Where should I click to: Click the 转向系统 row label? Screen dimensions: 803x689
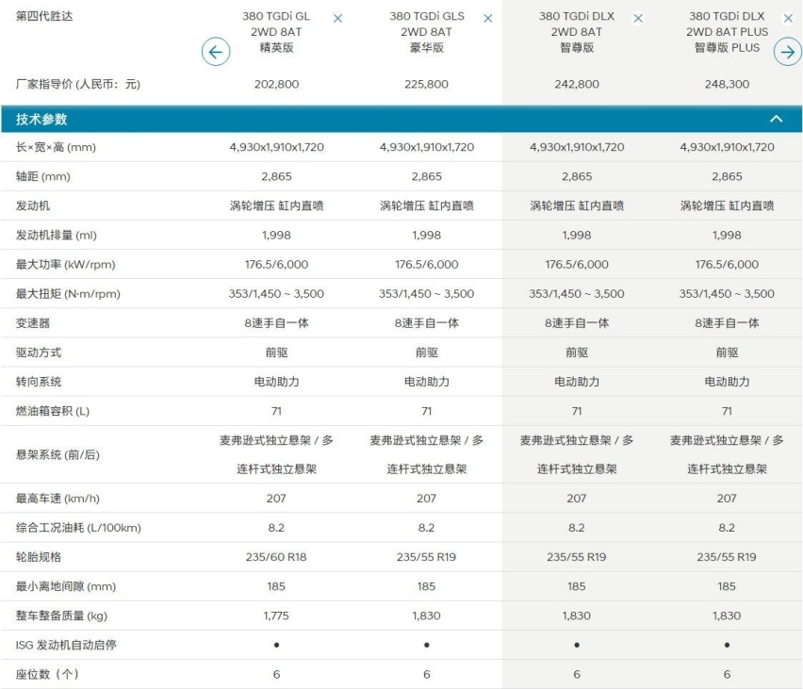pos(39,382)
